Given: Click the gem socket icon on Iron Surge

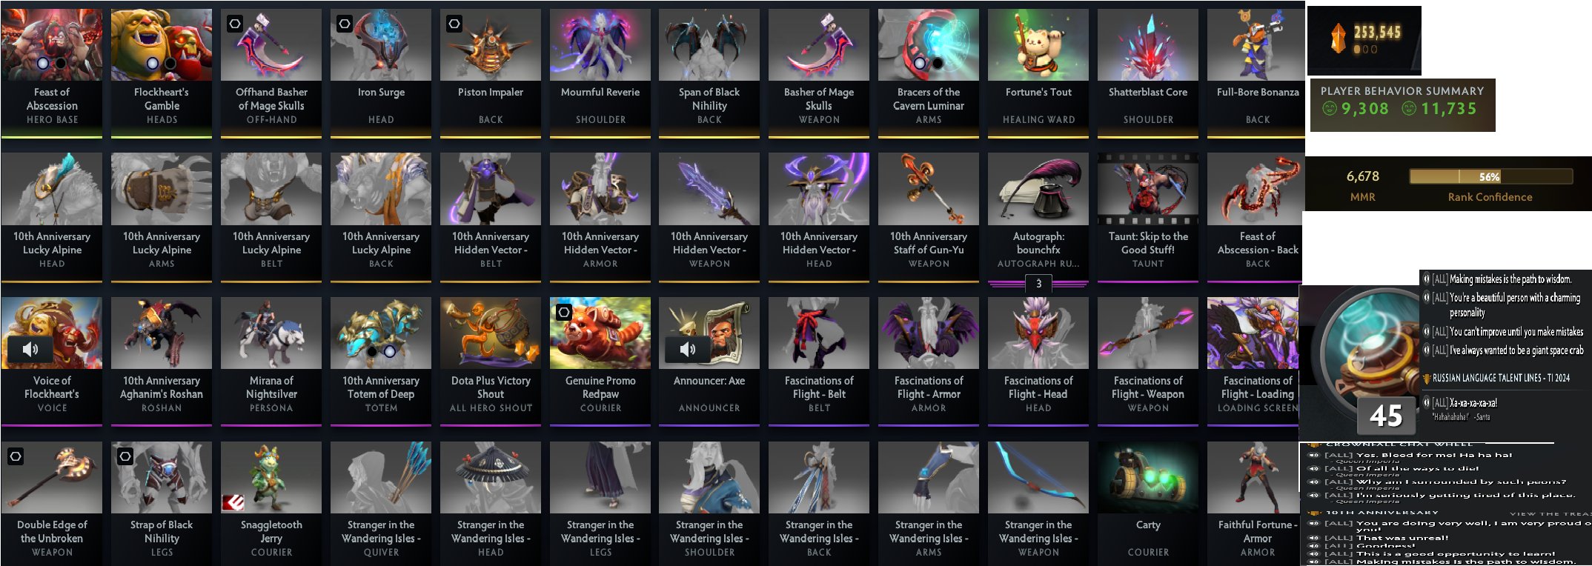Looking at the screenshot, I should click(x=345, y=24).
